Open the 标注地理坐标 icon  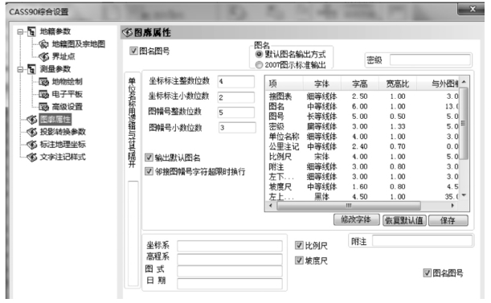[31, 145]
